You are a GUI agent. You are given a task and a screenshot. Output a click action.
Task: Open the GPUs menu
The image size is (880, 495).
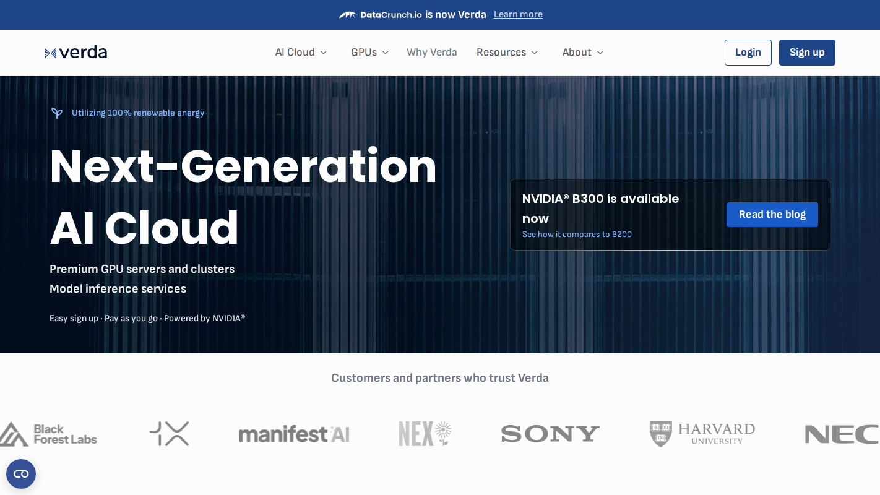pos(369,53)
